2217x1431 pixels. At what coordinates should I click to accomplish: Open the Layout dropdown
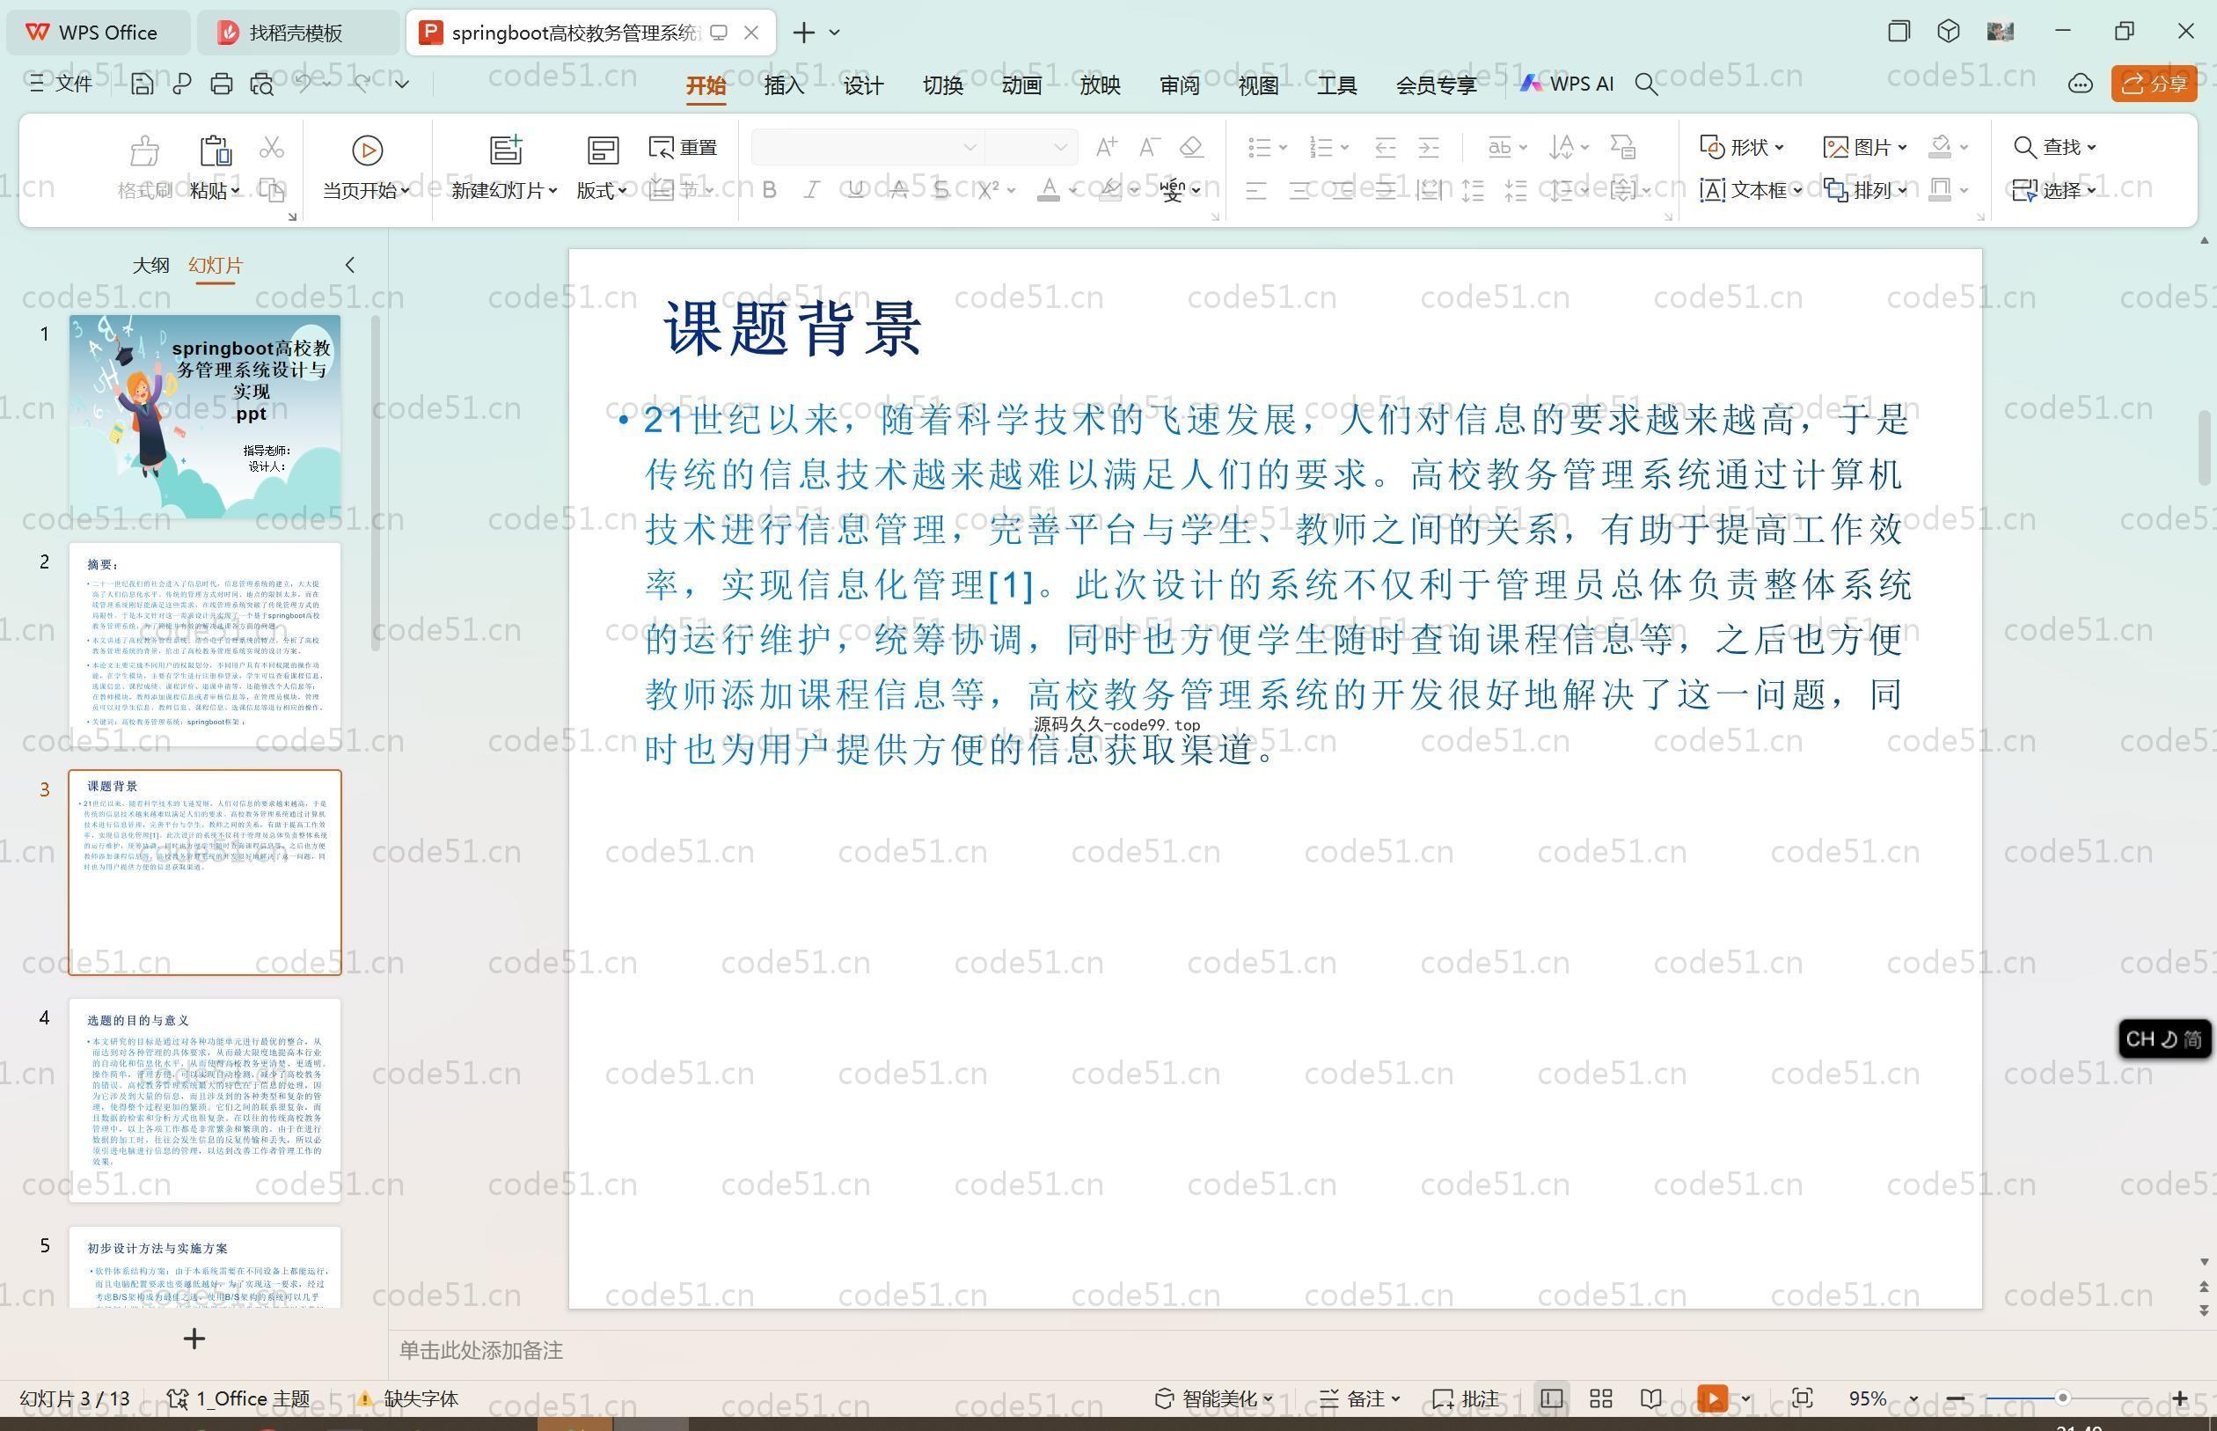click(x=602, y=190)
